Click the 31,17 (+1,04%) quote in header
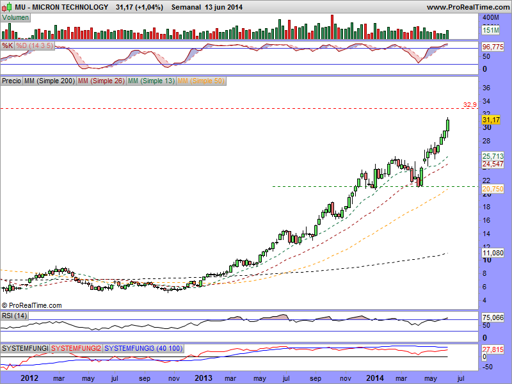 pyautogui.click(x=139, y=7)
